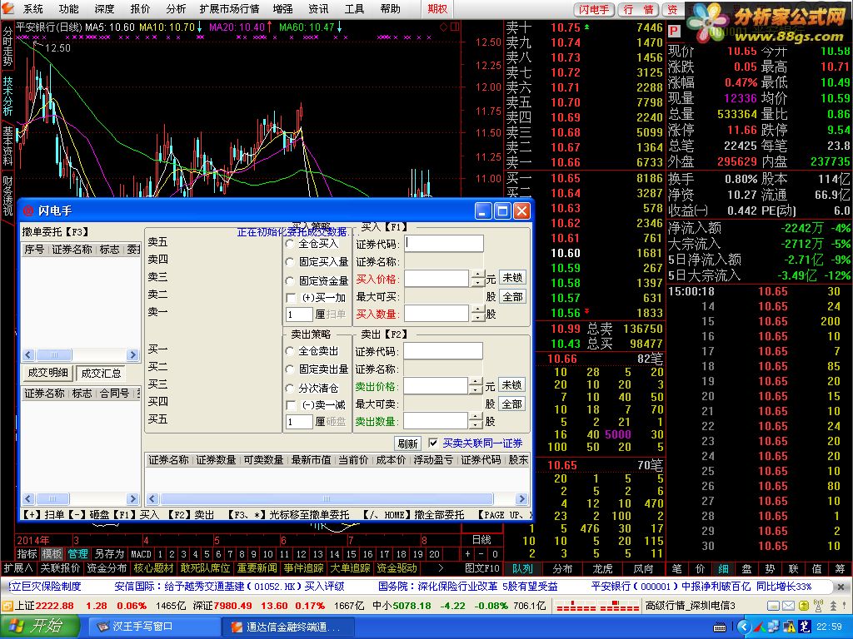This screenshot has width=853, height=639.
Task: Click the right arrow of the holdings table scrollbar
Action: coord(521,499)
